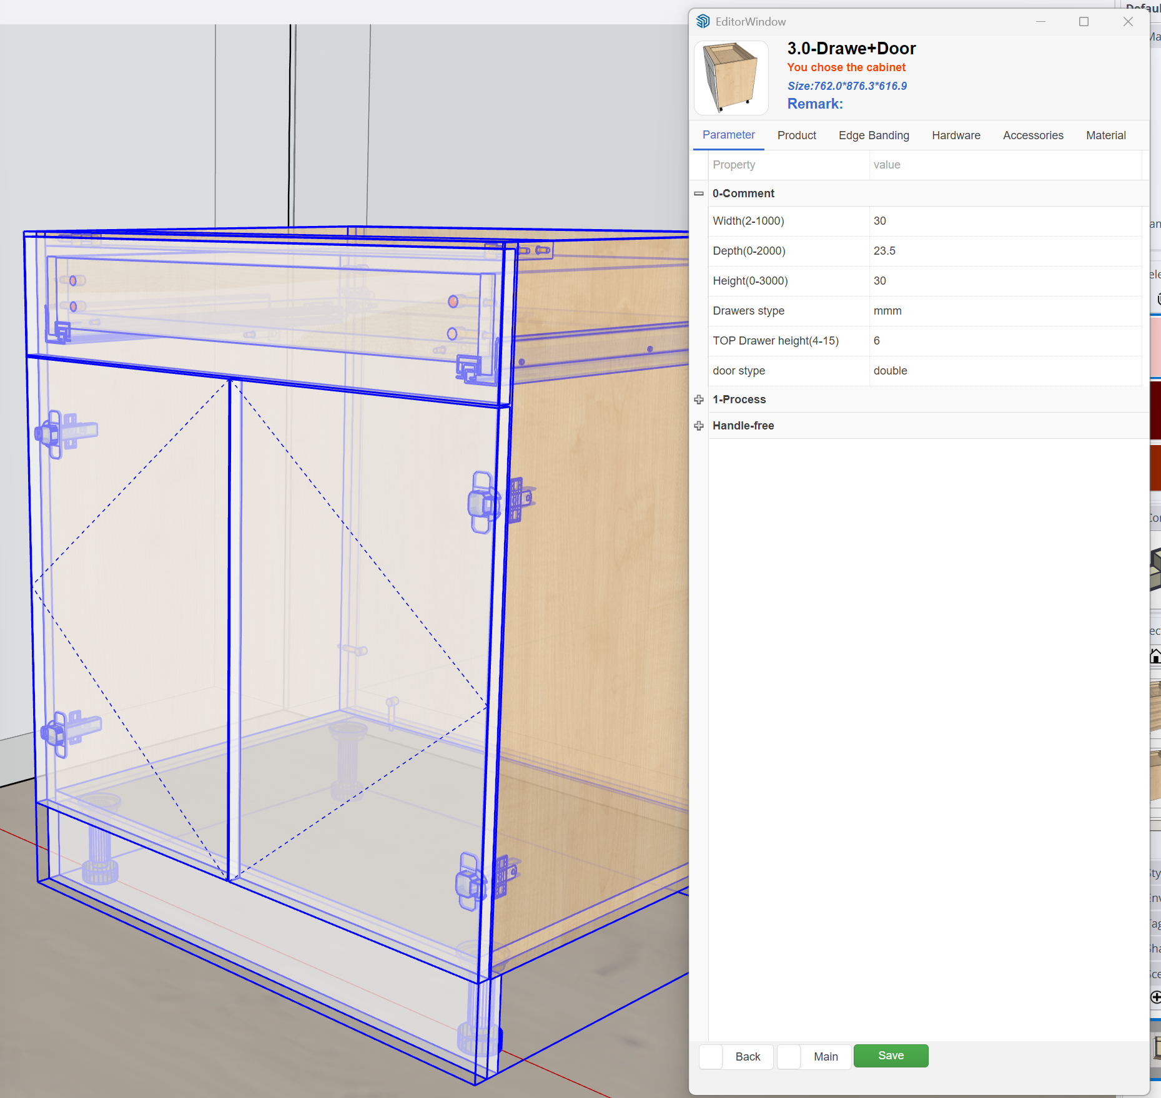Switch to the Hardware tab
This screenshot has width=1161, height=1098.
(956, 135)
